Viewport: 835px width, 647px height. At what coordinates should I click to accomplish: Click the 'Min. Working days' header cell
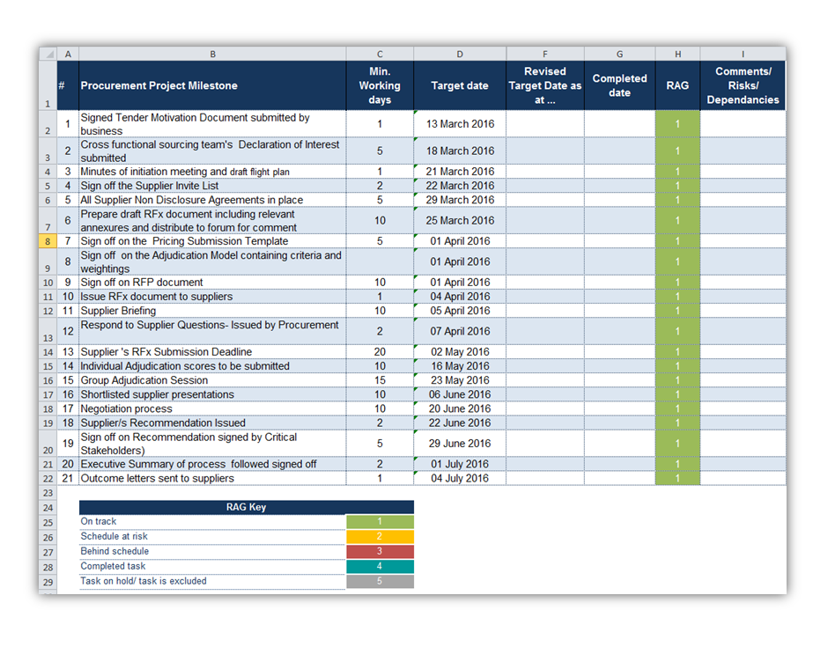point(380,85)
